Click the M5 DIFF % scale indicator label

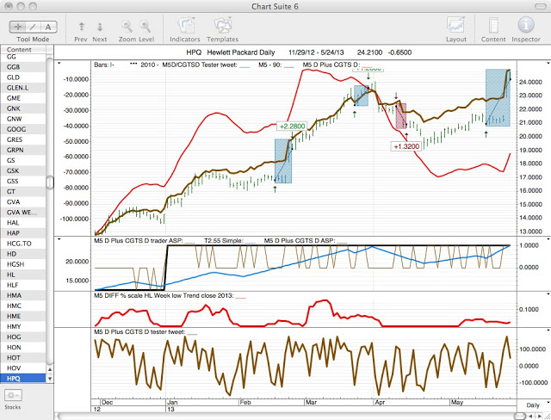pos(164,296)
